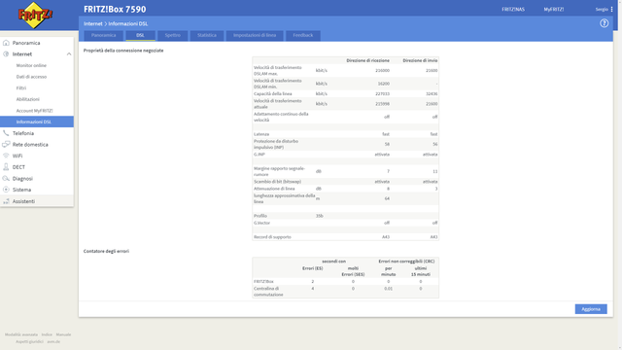This screenshot has height=350, width=622.
Task: Open Account MyFRITZ! in sidebar
Action: pyautogui.click(x=35, y=111)
